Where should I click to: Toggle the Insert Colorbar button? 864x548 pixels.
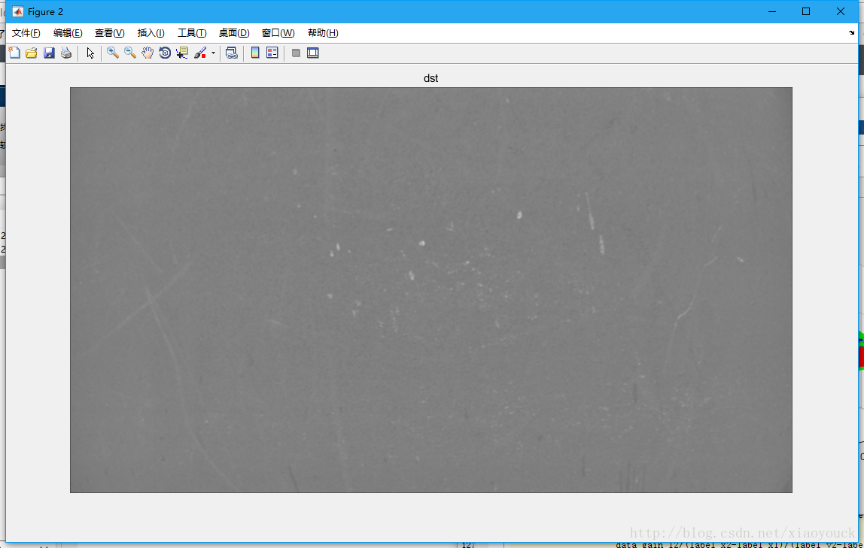click(x=255, y=53)
